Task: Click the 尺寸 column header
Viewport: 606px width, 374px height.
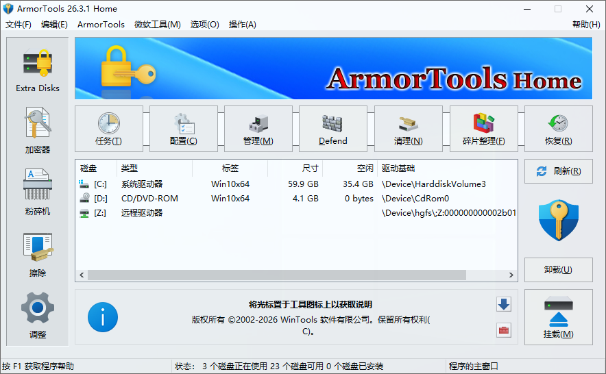Action: pos(295,169)
